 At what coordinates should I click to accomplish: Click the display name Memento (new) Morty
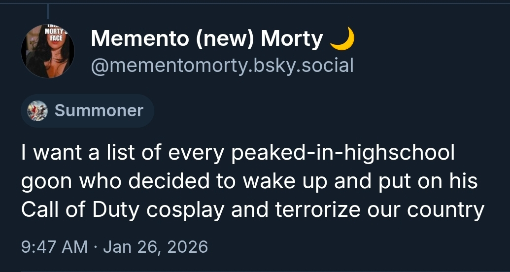(x=207, y=38)
